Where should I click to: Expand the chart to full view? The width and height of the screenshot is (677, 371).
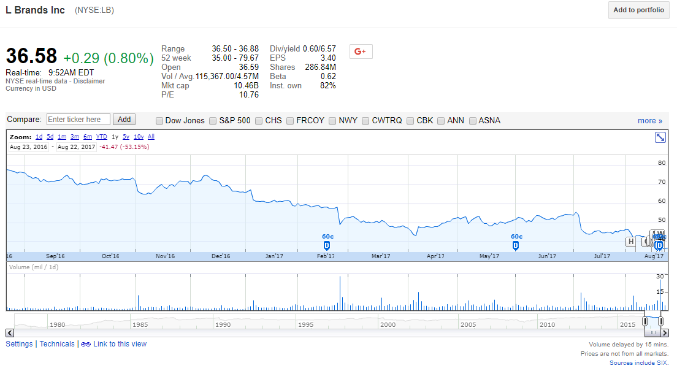tap(660, 138)
